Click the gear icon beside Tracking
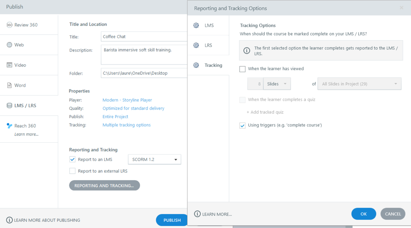Image resolution: width=411 pixels, height=228 pixels. [196, 65]
